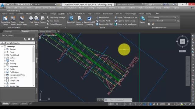
Task: Open the Settings vertical tab in Toolspace
Action: coord(37,60)
